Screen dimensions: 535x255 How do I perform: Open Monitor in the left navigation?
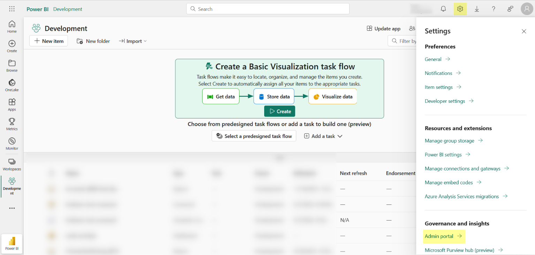[12, 144]
